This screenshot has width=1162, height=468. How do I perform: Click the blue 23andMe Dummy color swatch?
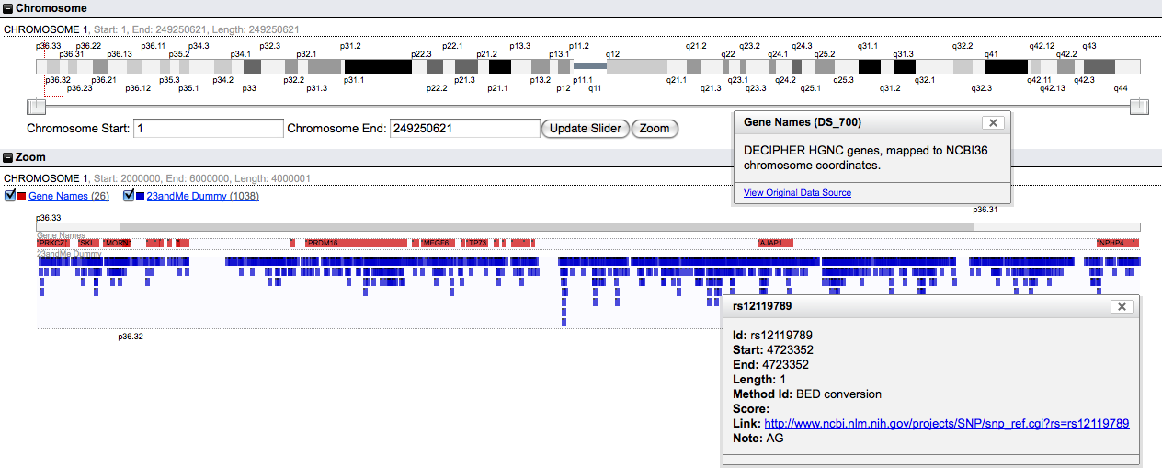click(x=140, y=197)
